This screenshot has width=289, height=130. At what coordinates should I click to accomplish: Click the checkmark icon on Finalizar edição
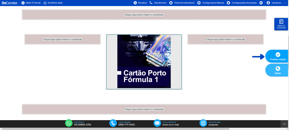(x=278, y=55)
